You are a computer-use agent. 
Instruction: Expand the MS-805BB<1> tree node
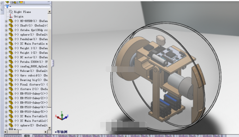pos(6,21)
